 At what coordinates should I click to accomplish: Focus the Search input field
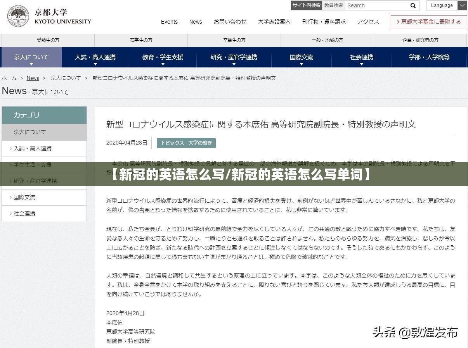[376, 5]
